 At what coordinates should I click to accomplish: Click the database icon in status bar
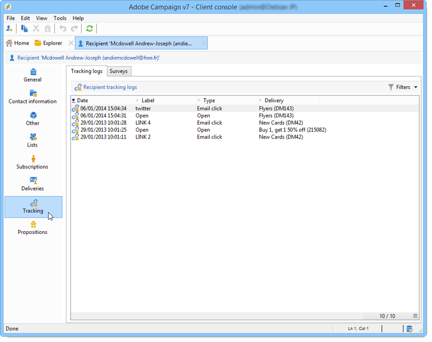[410, 329]
